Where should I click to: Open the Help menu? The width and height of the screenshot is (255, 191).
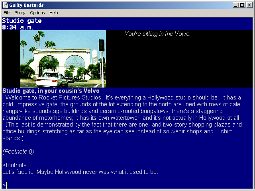53,13
